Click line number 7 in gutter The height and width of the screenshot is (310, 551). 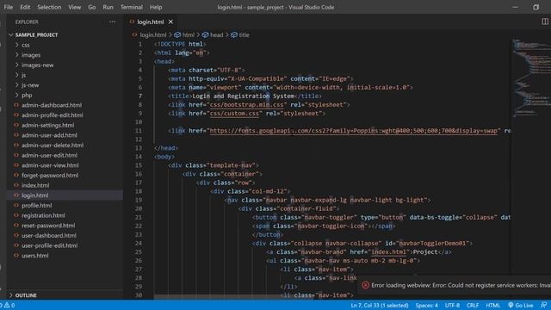pos(139,96)
